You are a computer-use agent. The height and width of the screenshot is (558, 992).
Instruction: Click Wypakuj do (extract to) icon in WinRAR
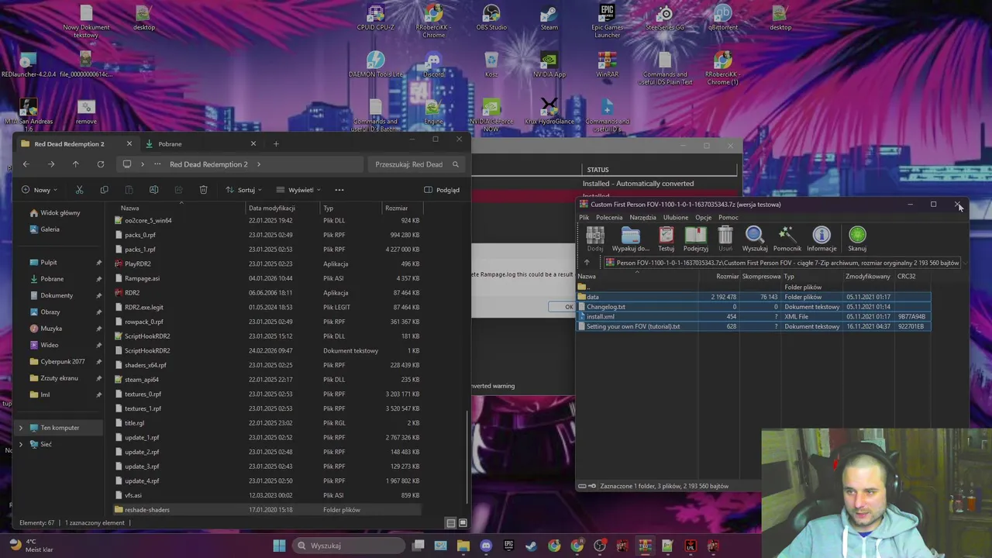631,238
